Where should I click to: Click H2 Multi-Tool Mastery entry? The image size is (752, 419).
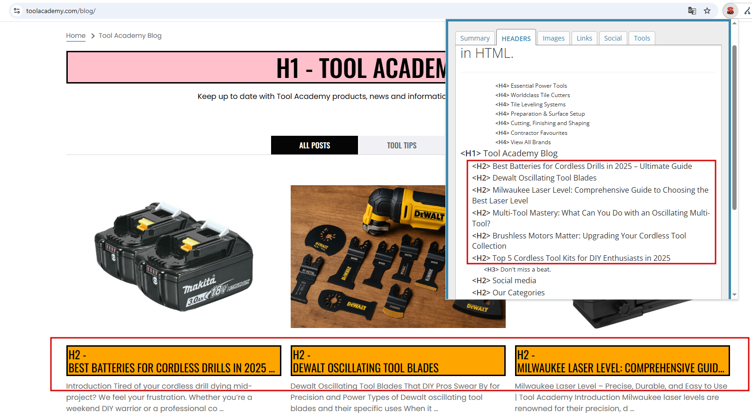[x=591, y=218]
